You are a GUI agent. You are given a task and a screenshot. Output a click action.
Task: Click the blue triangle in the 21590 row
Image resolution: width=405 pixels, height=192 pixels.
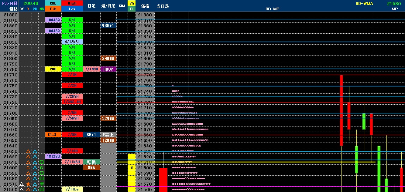(35, 173)
